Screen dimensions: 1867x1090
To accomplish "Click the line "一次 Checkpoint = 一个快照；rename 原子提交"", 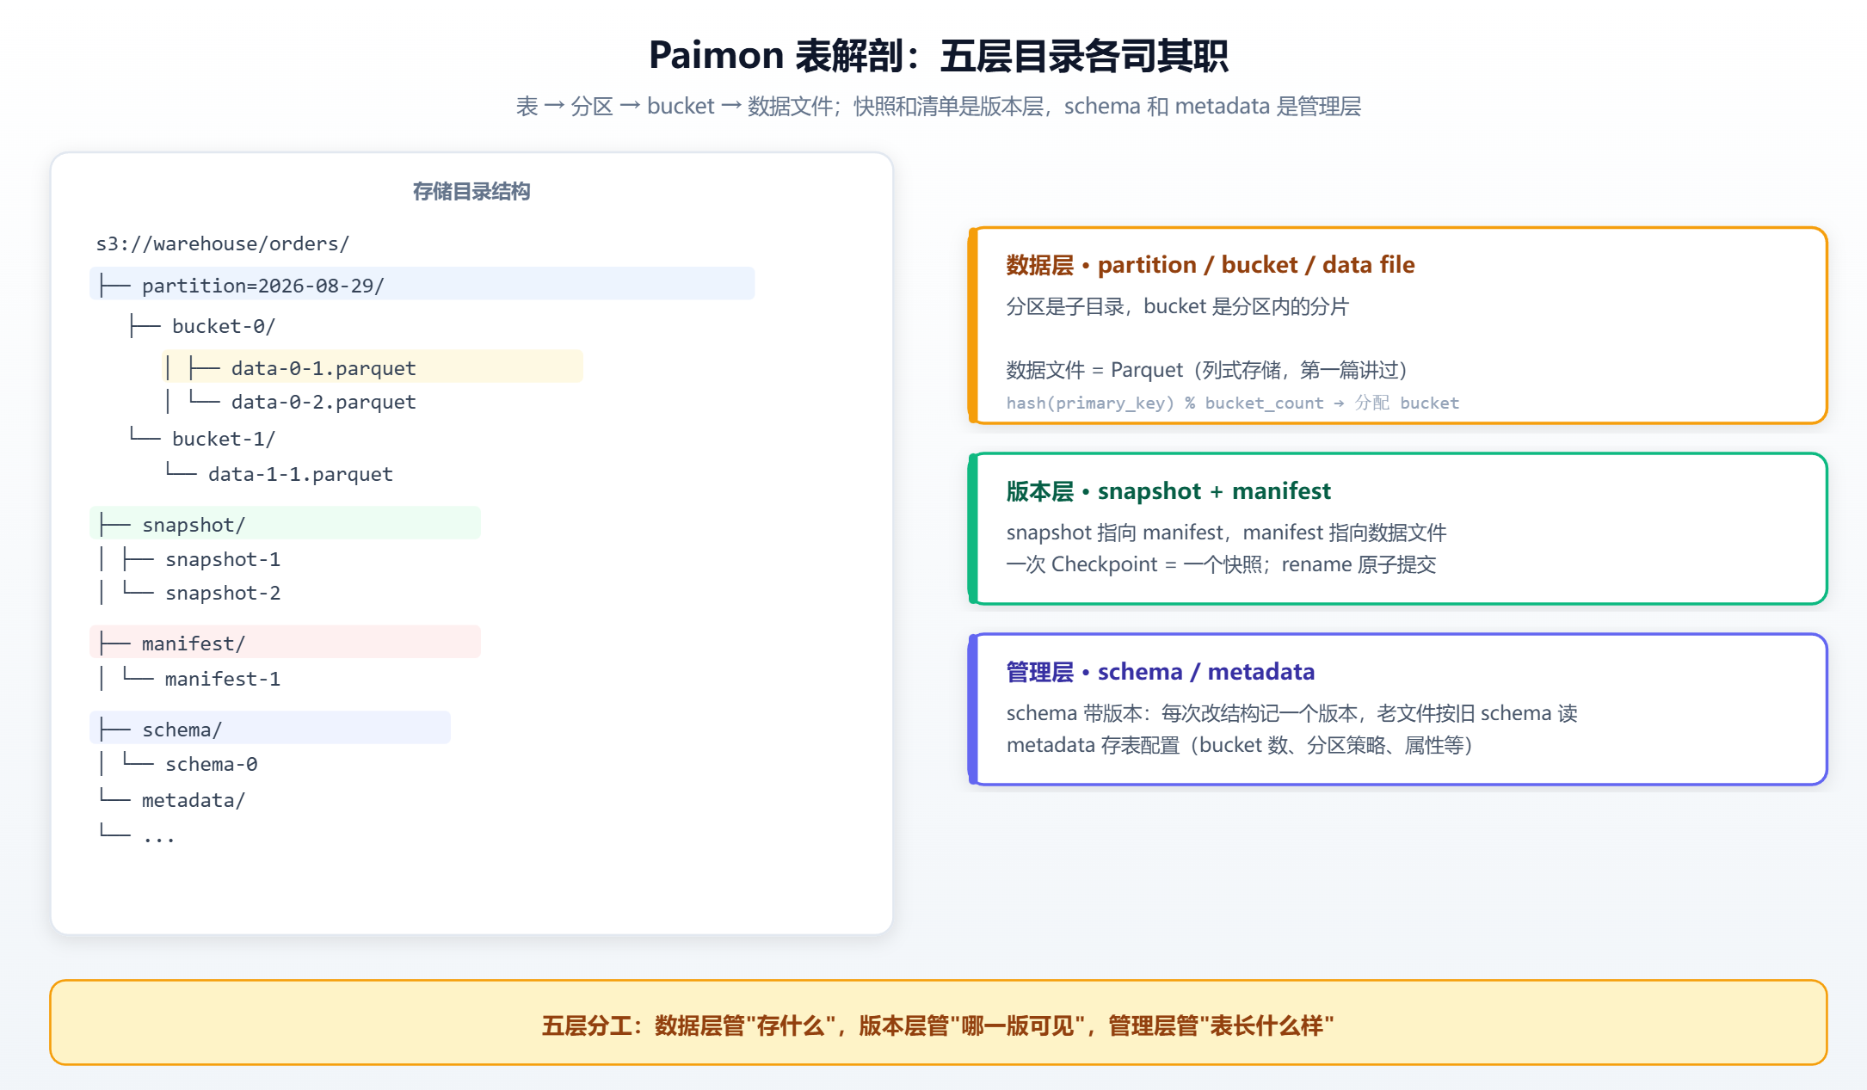I will (1222, 564).
